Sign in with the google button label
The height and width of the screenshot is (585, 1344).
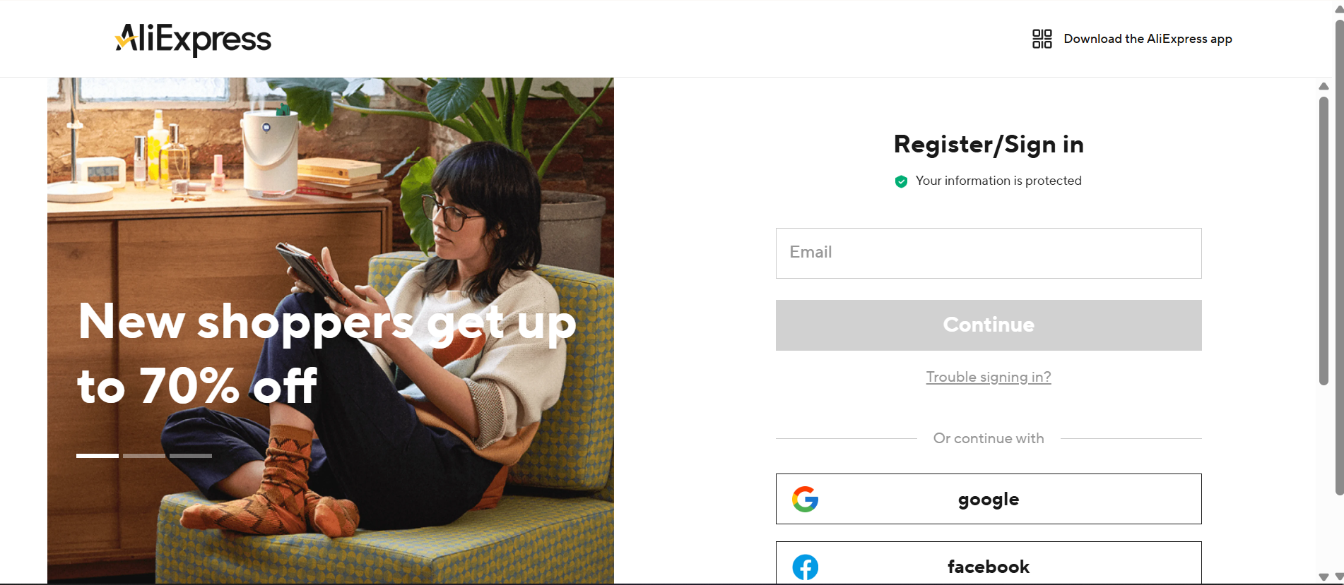(988, 500)
